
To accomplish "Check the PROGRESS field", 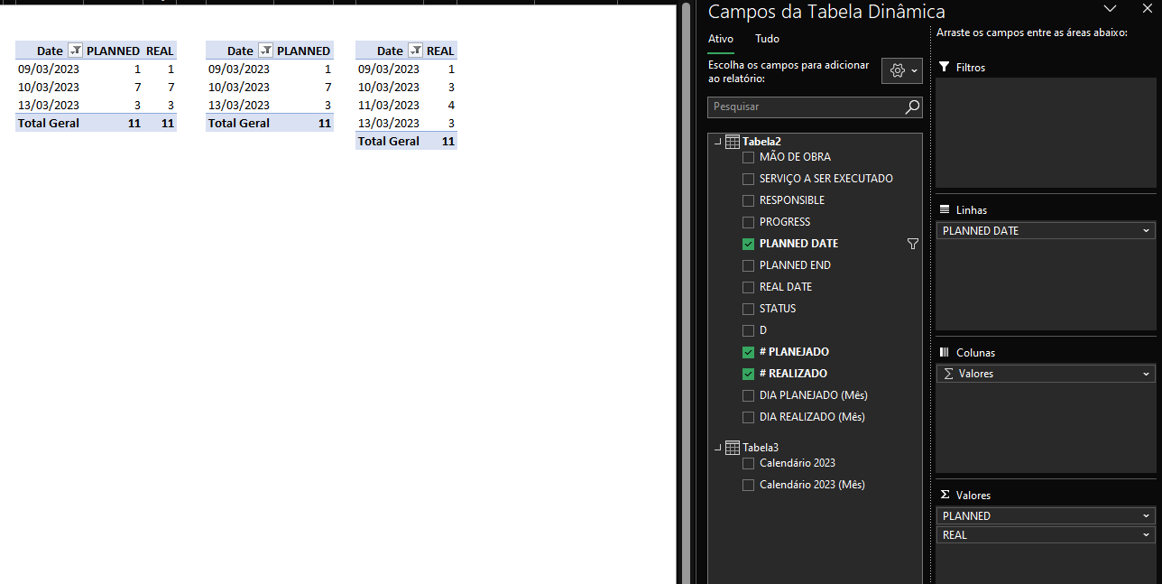I will pyautogui.click(x=748, y=222).
